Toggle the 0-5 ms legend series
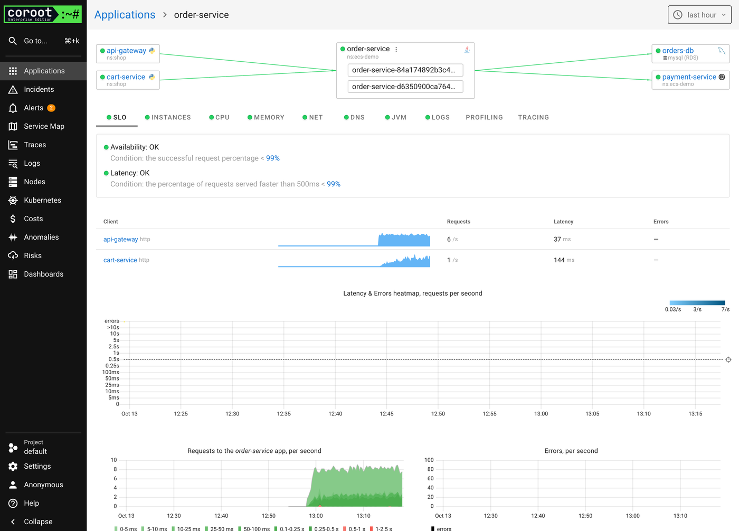This screenshot has height=531, width=739. pyautogui.click(x=126, y=528)
